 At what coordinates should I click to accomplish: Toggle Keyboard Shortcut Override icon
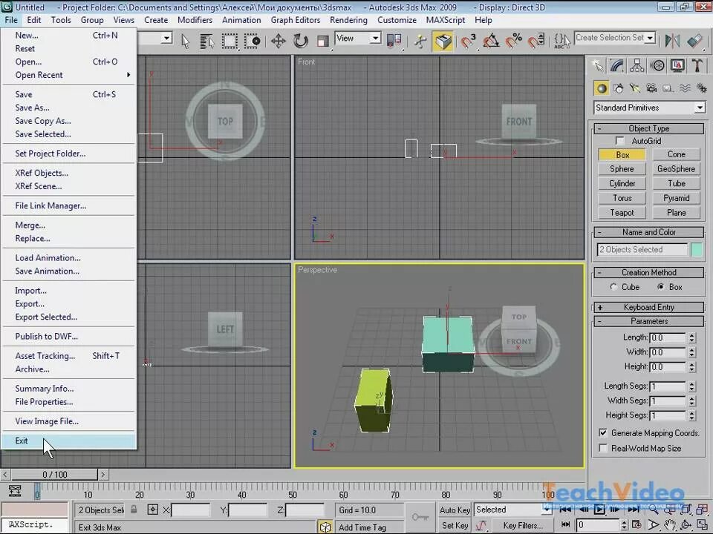click(443, 42)
